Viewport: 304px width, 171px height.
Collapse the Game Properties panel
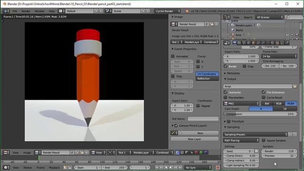(172, 49)
